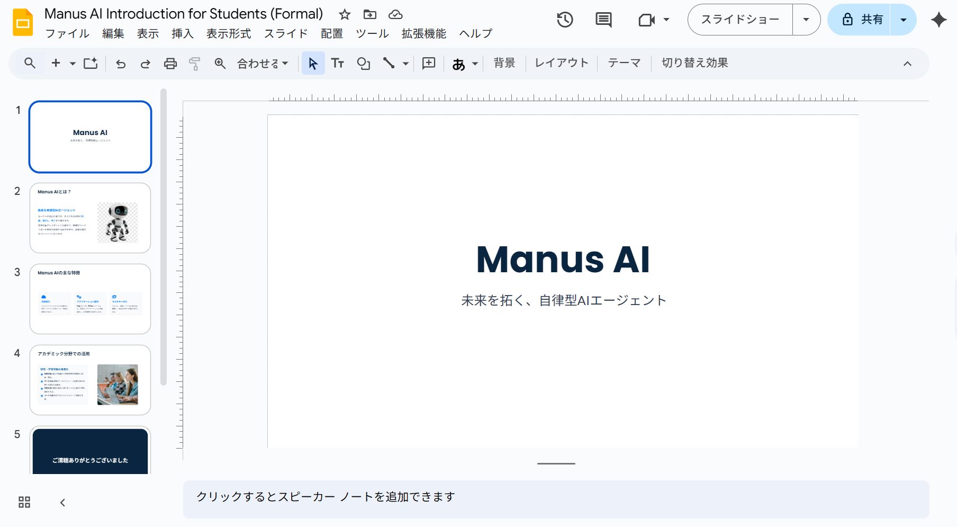Select the text box tool

(337, 64)
